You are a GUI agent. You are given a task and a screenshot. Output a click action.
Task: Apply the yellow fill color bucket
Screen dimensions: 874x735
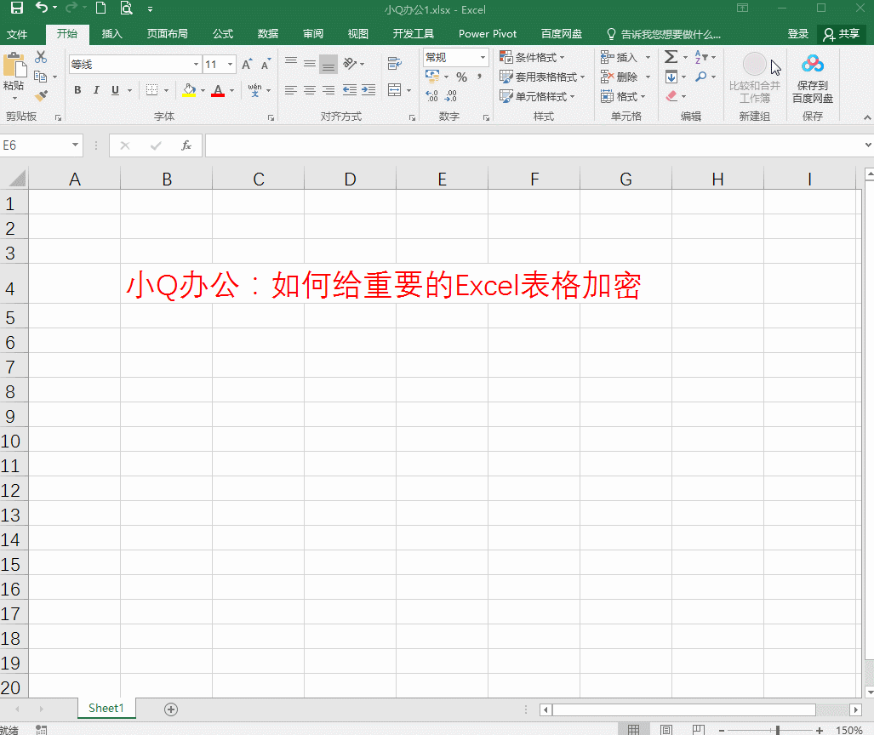coord(190,90)
